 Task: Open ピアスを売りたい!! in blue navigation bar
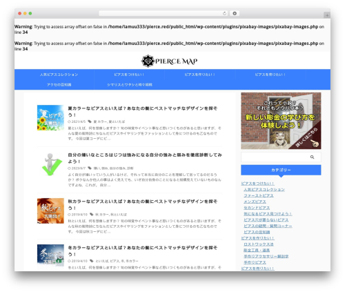(x=270, y=75)
